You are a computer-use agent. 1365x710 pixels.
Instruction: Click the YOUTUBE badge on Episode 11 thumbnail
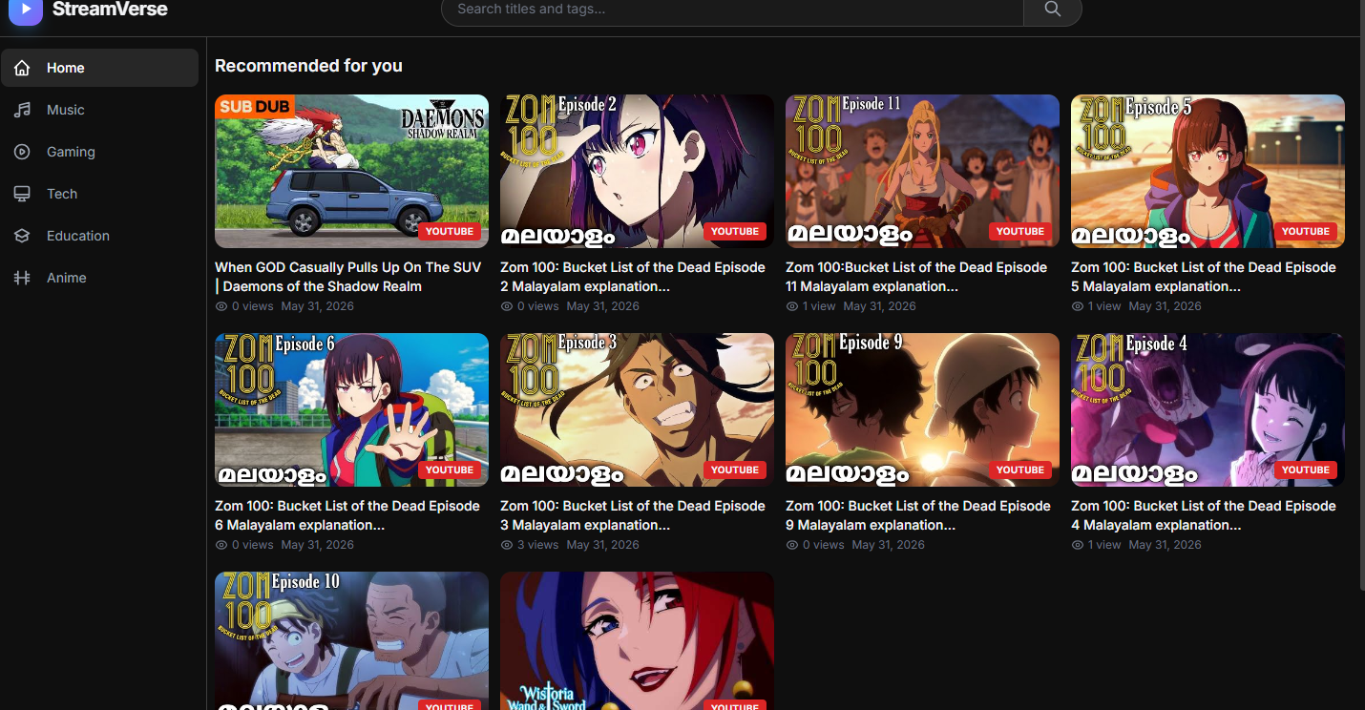pos(1020,231)
